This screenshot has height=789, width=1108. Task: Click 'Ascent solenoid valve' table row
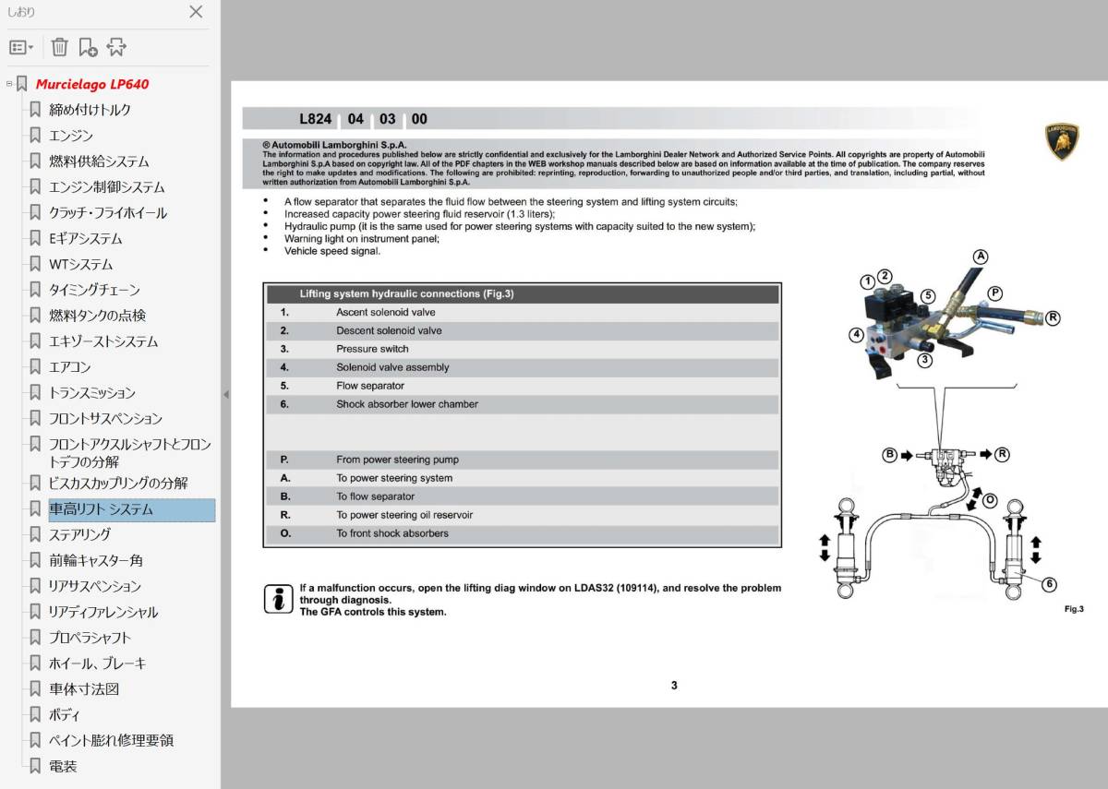(523, 313)
